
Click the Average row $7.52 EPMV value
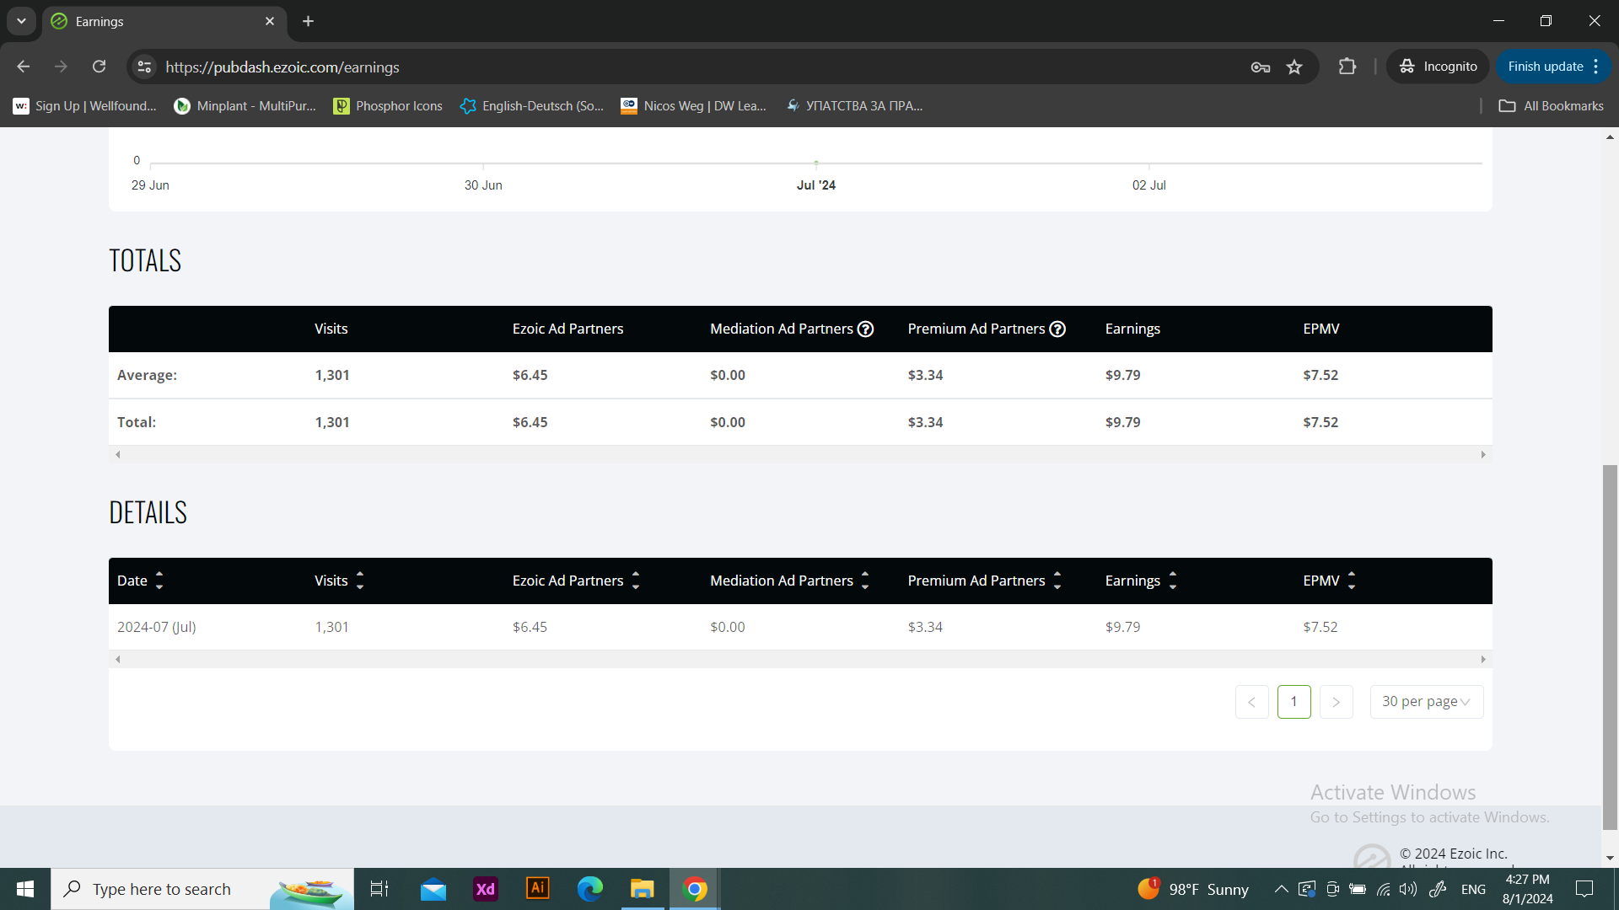1320,375
